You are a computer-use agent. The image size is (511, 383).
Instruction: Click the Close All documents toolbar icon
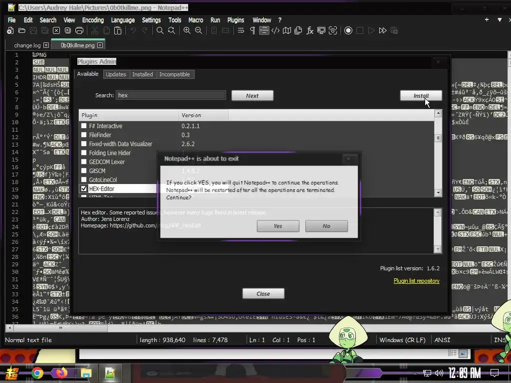(68, 30)
